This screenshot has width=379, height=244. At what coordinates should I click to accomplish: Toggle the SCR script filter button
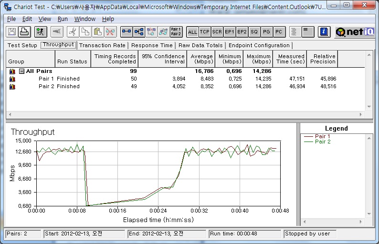click(217, 32)
